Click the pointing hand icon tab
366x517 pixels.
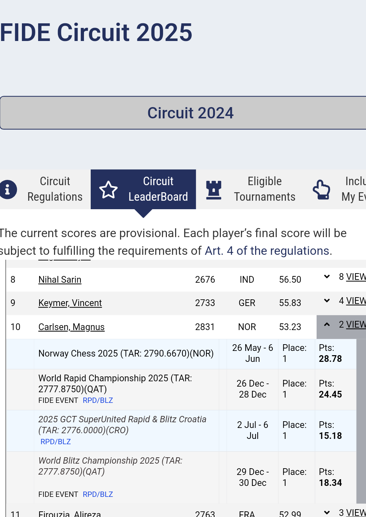coord(321,190)
